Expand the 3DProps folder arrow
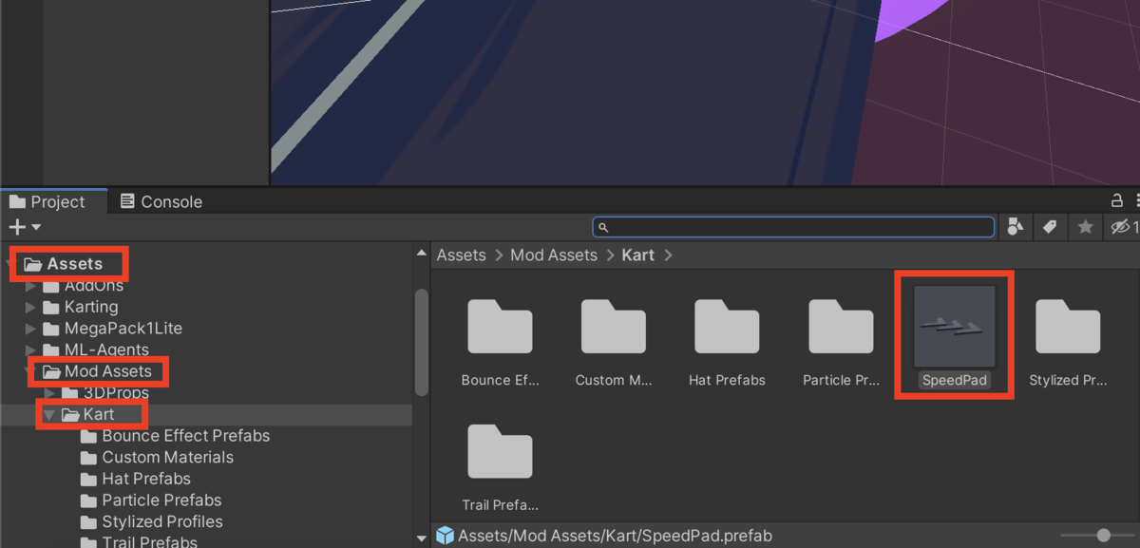Screen dimensions: 1140x548 click(49, 392)
